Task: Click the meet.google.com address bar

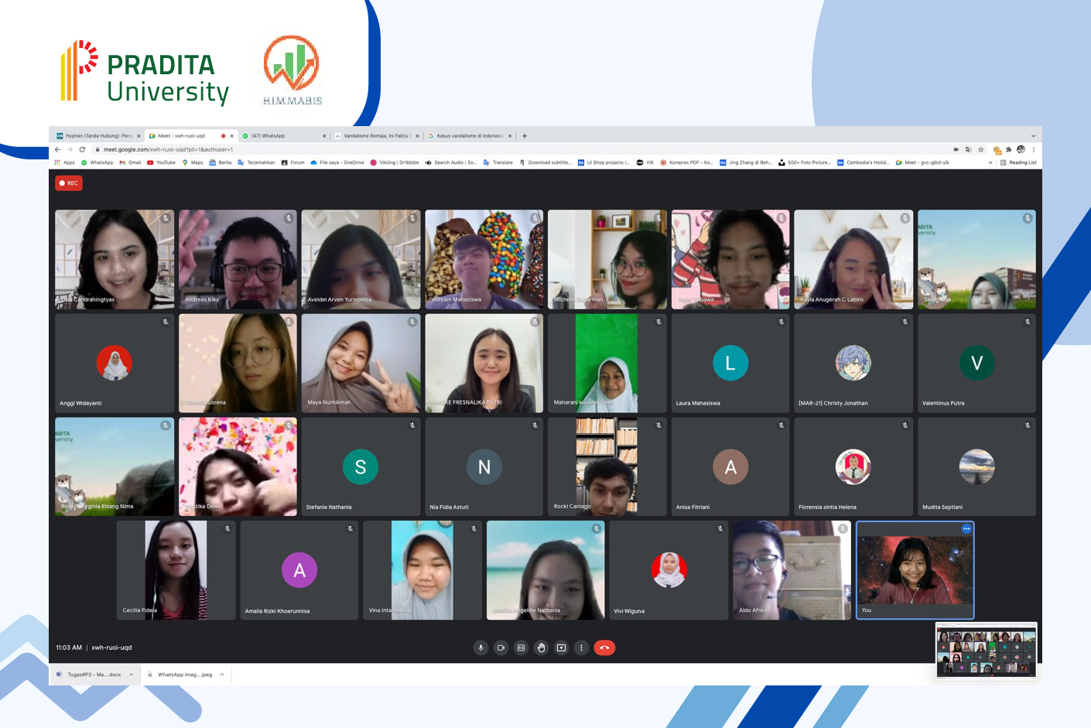Action: click(x=518, y=149)
